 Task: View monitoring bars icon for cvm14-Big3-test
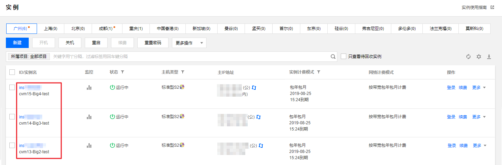coord(89,117)
